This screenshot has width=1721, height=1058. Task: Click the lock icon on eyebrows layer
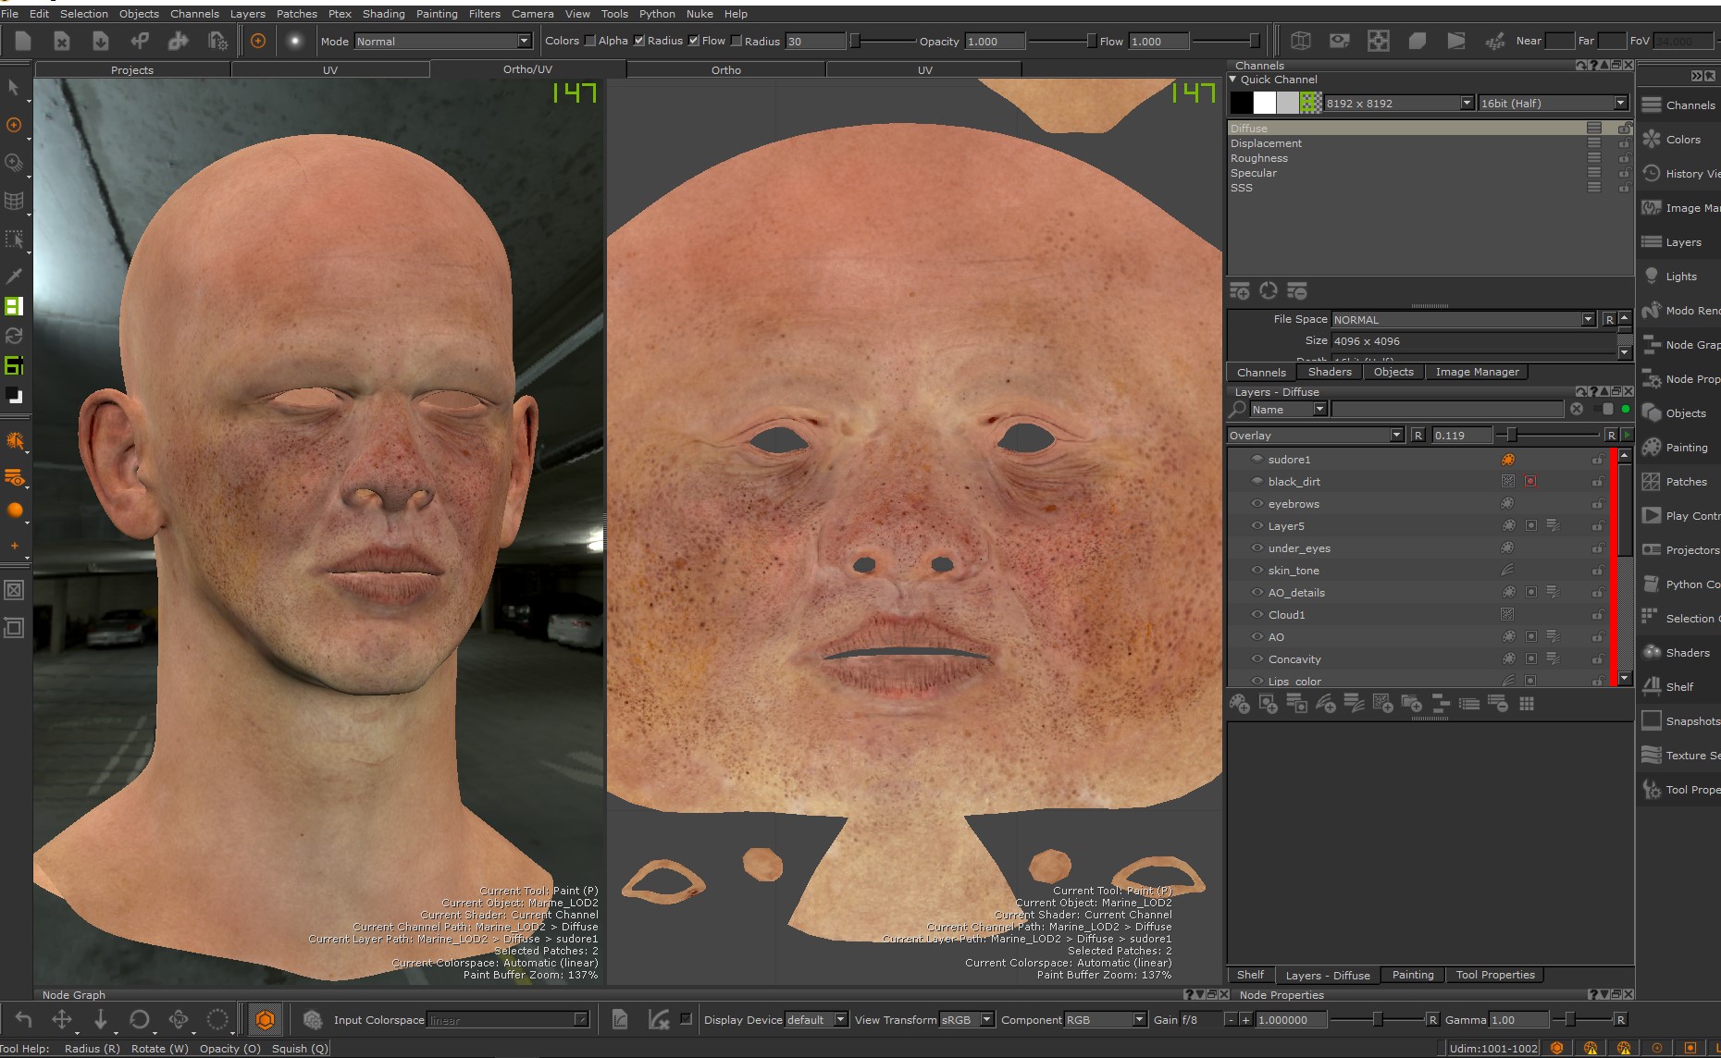pos(1597,504)
